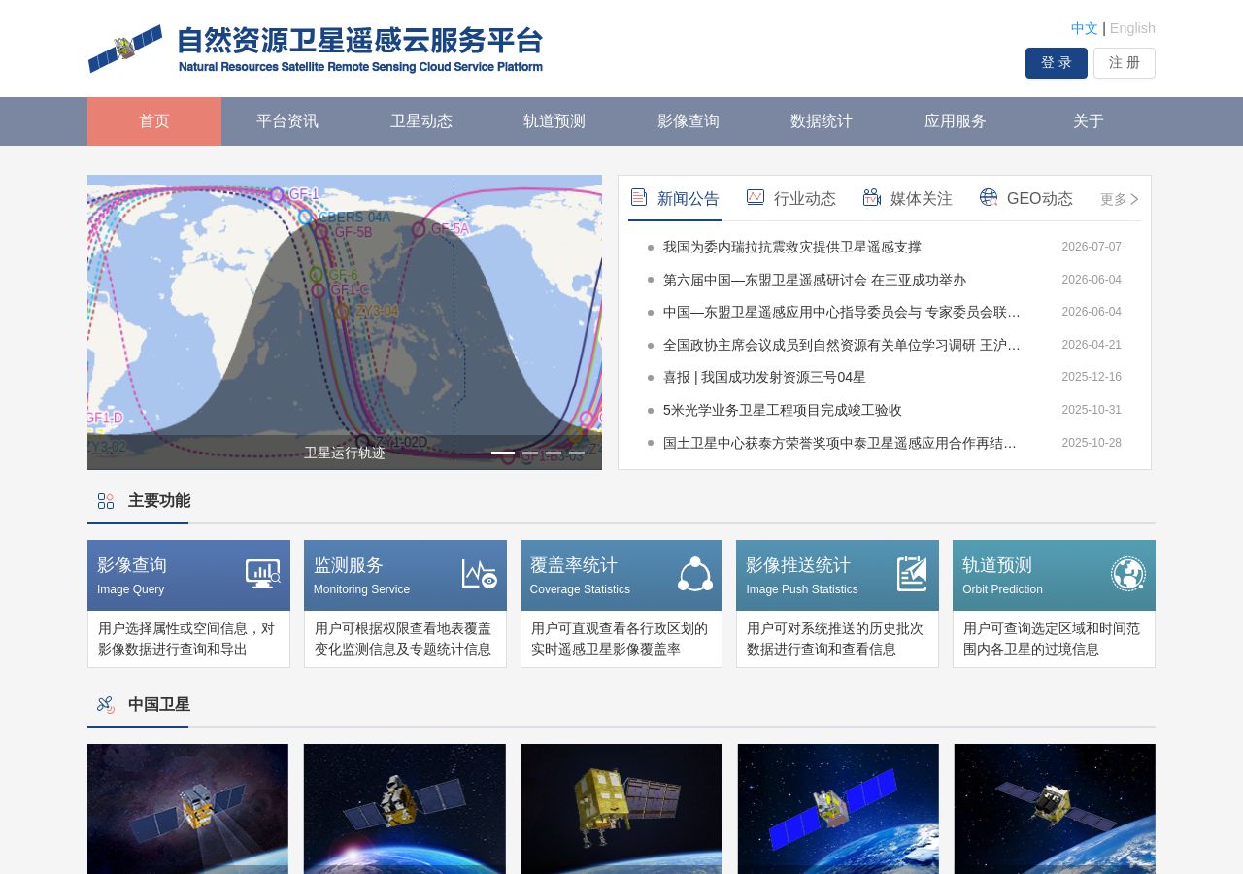Click the 注册 button
This screenshot has height=874, width=1243.
(1125, 63)
